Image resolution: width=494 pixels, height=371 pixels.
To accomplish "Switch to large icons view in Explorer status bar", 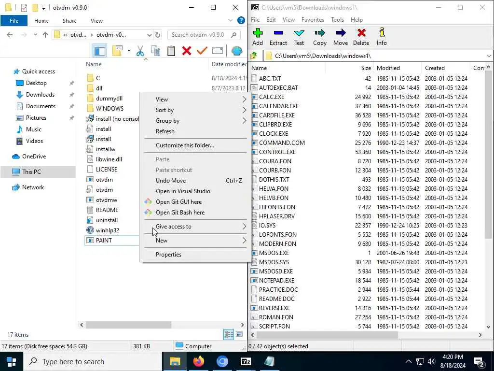I will 239,334.
